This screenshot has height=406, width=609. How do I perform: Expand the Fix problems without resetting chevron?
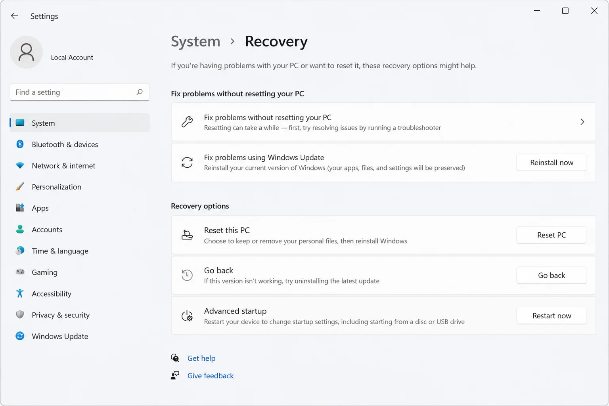pos(582,122)
